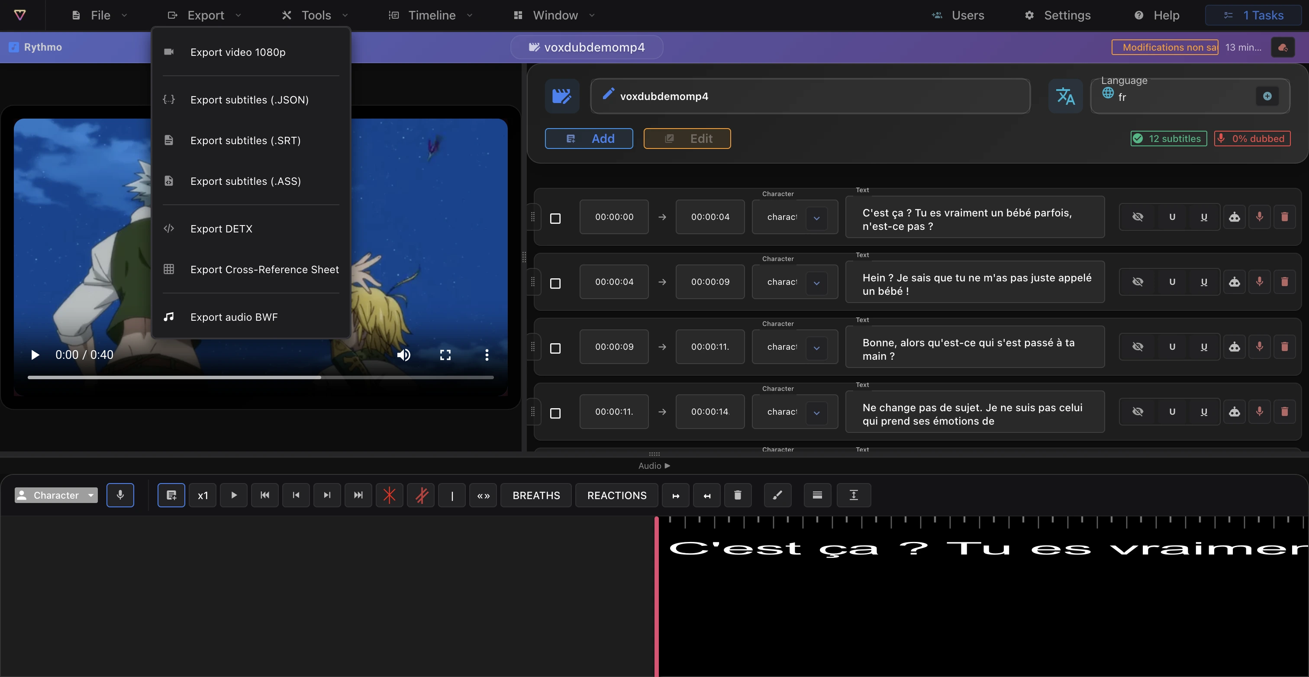Click the red crossed-slash marker tool
This screenshot has width=1309, height=677.
421,495
